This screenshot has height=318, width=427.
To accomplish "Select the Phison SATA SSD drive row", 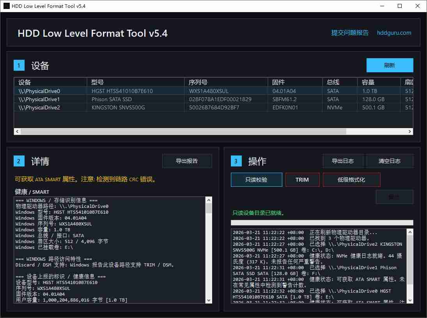I will [x=117, y=99].
